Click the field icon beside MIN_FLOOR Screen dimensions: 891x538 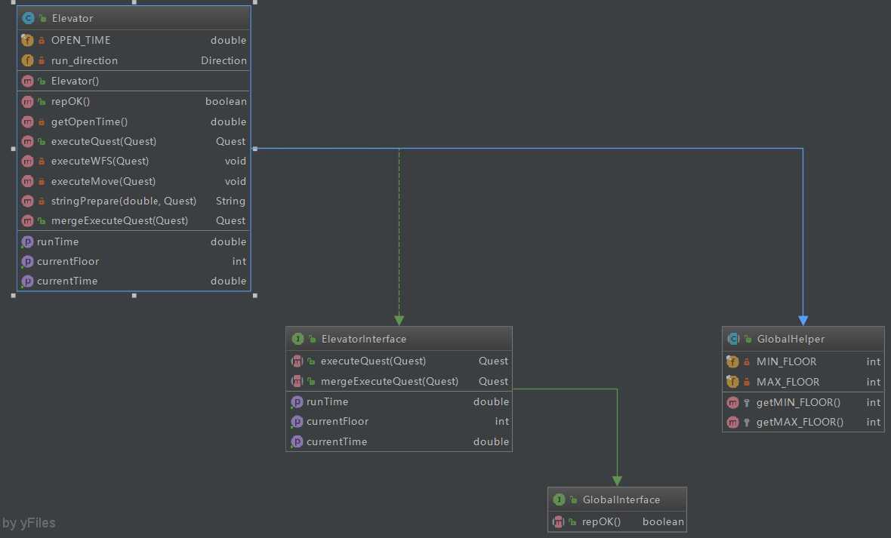point(732,361)
